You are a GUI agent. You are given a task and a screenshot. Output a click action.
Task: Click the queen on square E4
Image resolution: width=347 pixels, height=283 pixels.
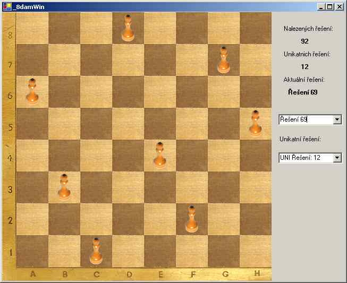[x=159, y=155]
